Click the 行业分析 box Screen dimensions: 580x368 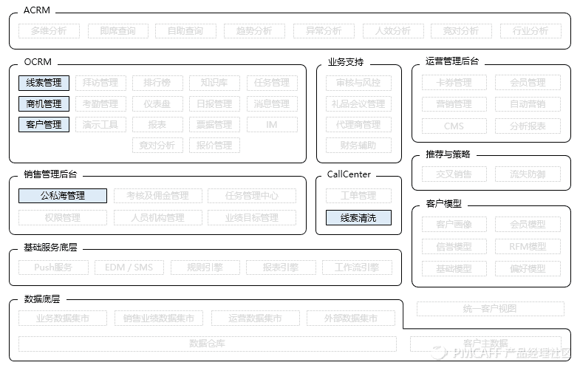(530, 31)
